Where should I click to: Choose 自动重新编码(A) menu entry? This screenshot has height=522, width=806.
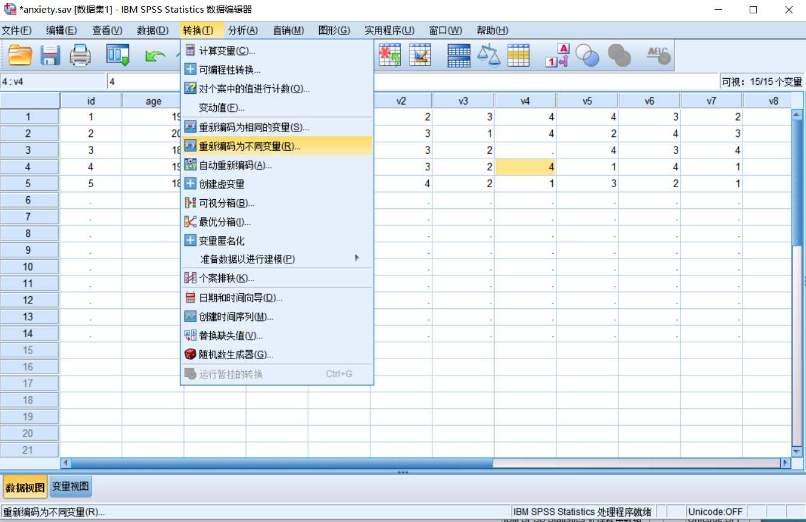[277, 165]
